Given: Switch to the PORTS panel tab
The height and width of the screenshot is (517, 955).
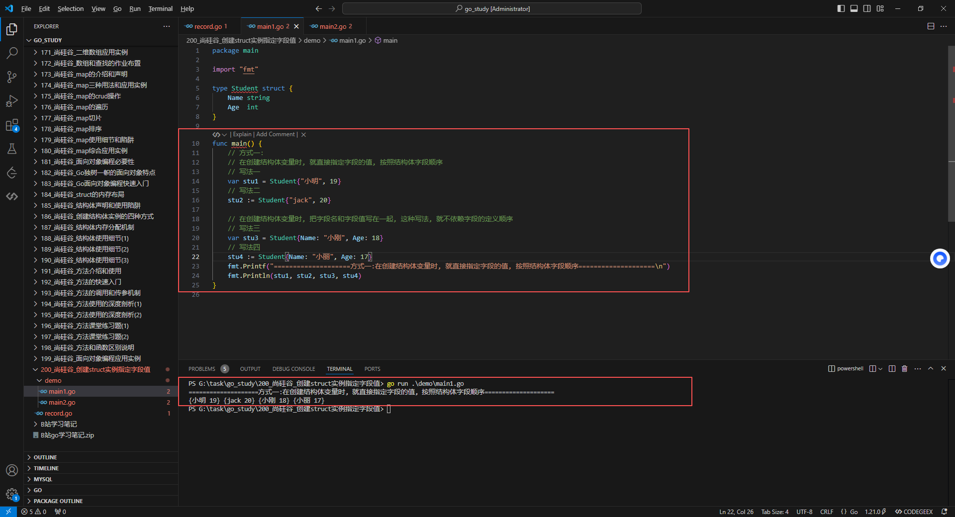Looking at the screenshot, I should point(372,369).
